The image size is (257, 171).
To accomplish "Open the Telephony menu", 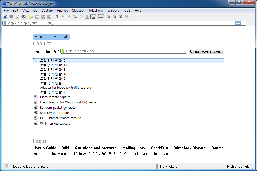I will pos(96,11).
